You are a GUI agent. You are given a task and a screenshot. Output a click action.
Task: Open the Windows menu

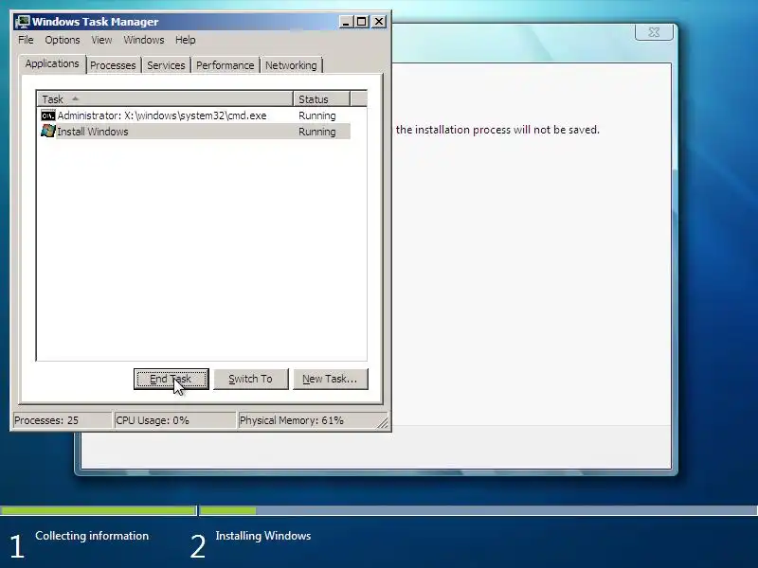coord(144,40)
